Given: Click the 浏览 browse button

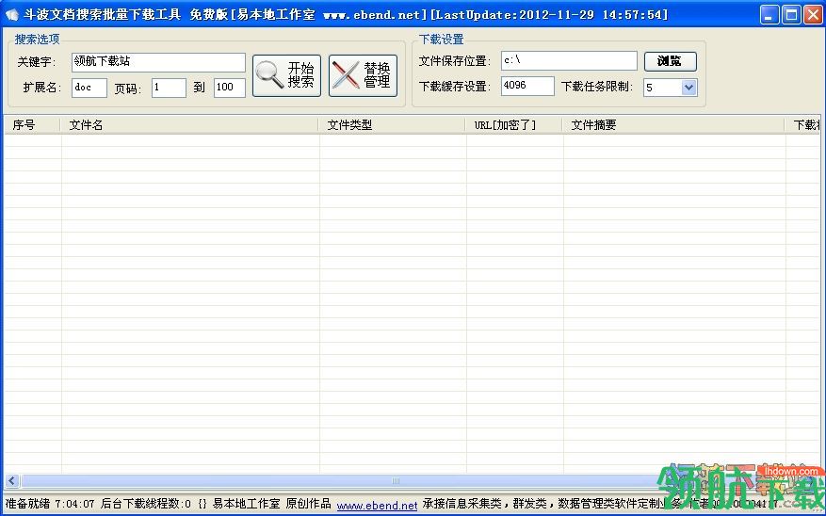Looking at the screenshot, I should click(x=670, y=61).
